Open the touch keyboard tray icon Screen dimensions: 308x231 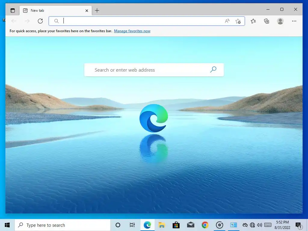coord(268,225)
